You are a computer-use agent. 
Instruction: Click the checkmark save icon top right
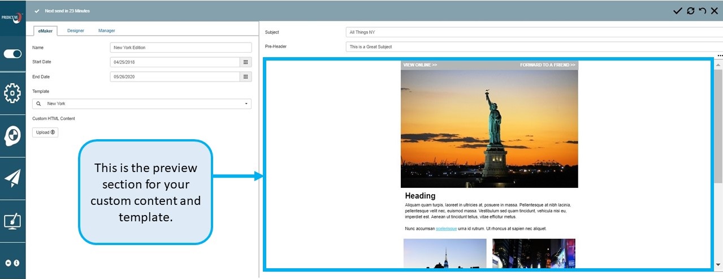677,11
